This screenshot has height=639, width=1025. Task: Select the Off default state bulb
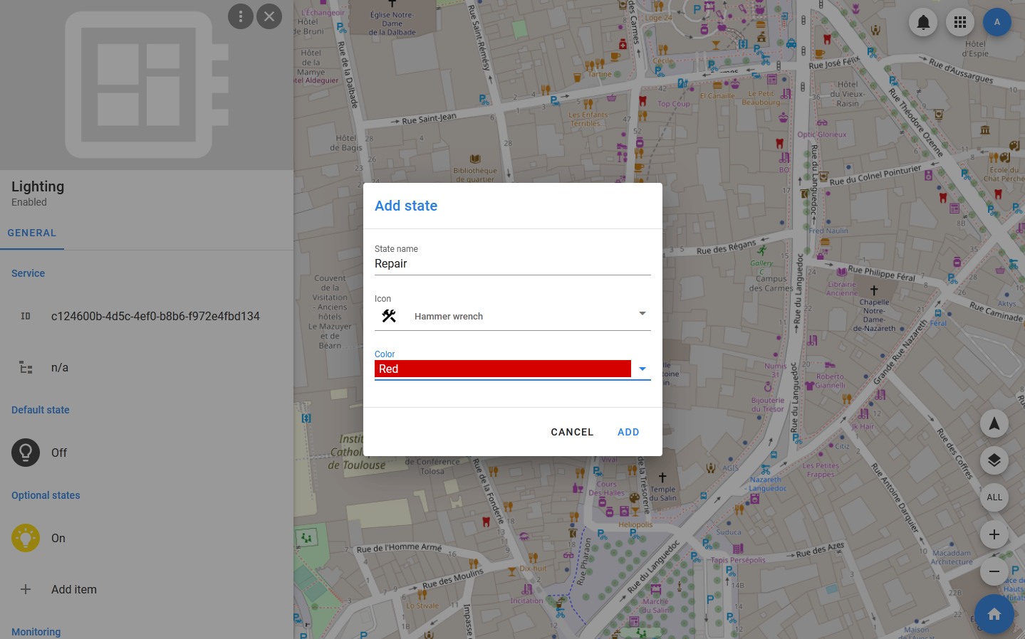pos(26,453)
